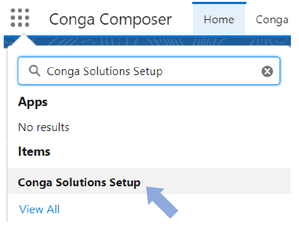The width and height of the screenshot is (299, 226).
Task: Select the Conga Solutions Setup item
Action: pos(79,183)
